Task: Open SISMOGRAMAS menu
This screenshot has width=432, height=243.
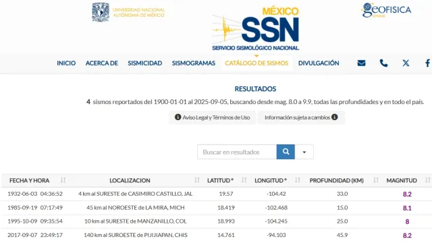Action: pos(194,63)
